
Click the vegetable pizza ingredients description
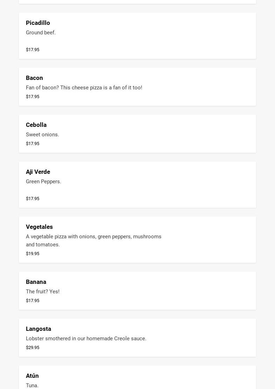(x=94, y=240)
